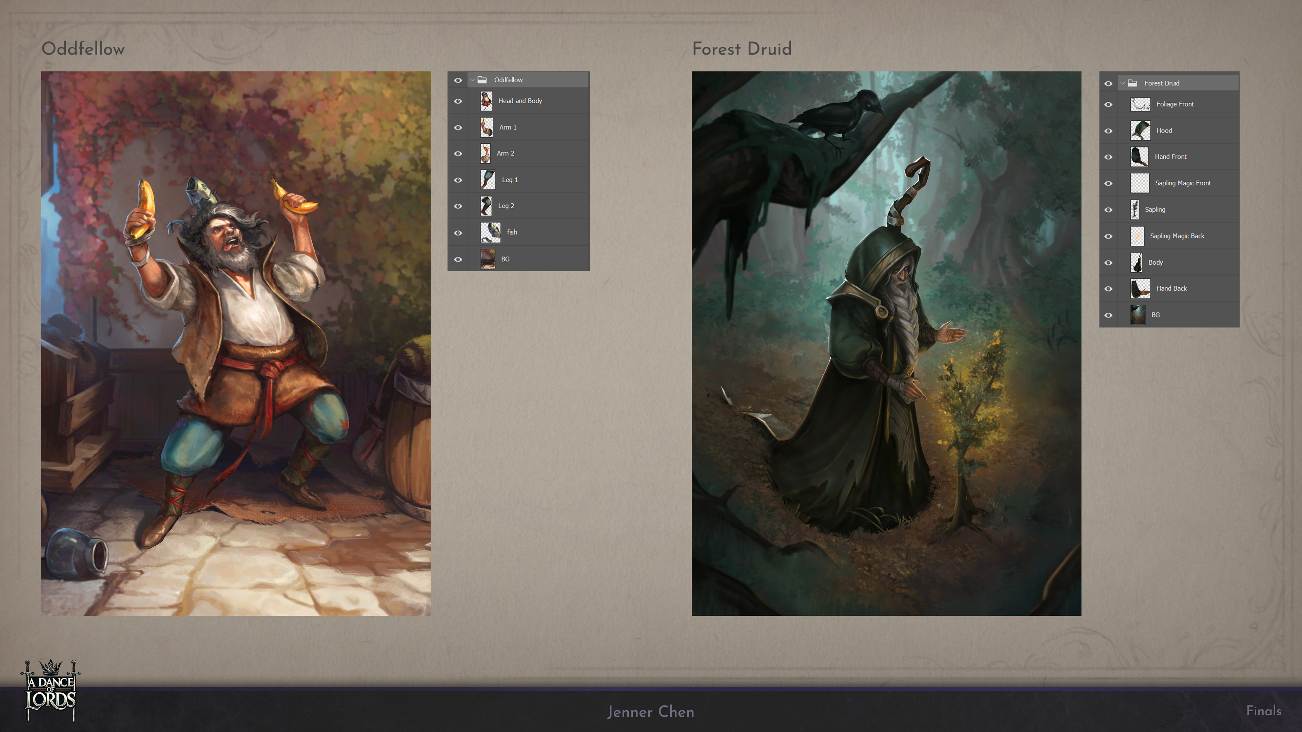Hide the Head and Body layer
The height and width of the screenshot is (732, 1302).
[458, 101]
